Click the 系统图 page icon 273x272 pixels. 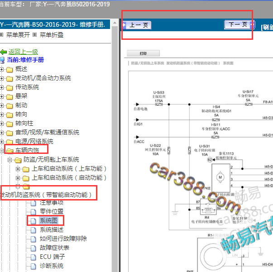click(33, 221)
